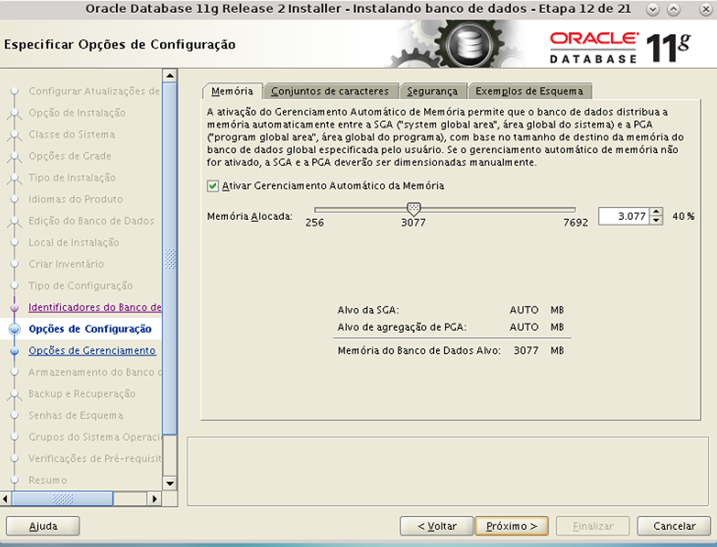Click the "Senhas de Esquema" step
Screen dimensions: 717x547
click(x=76, y=415)
